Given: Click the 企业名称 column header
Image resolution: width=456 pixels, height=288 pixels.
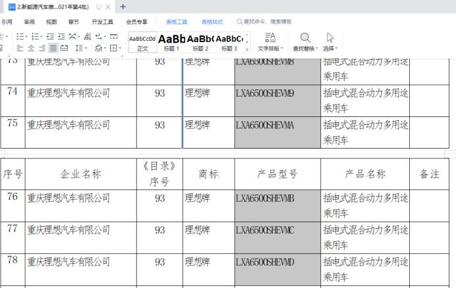Looking at the screenshot, I should pos(81,174).
